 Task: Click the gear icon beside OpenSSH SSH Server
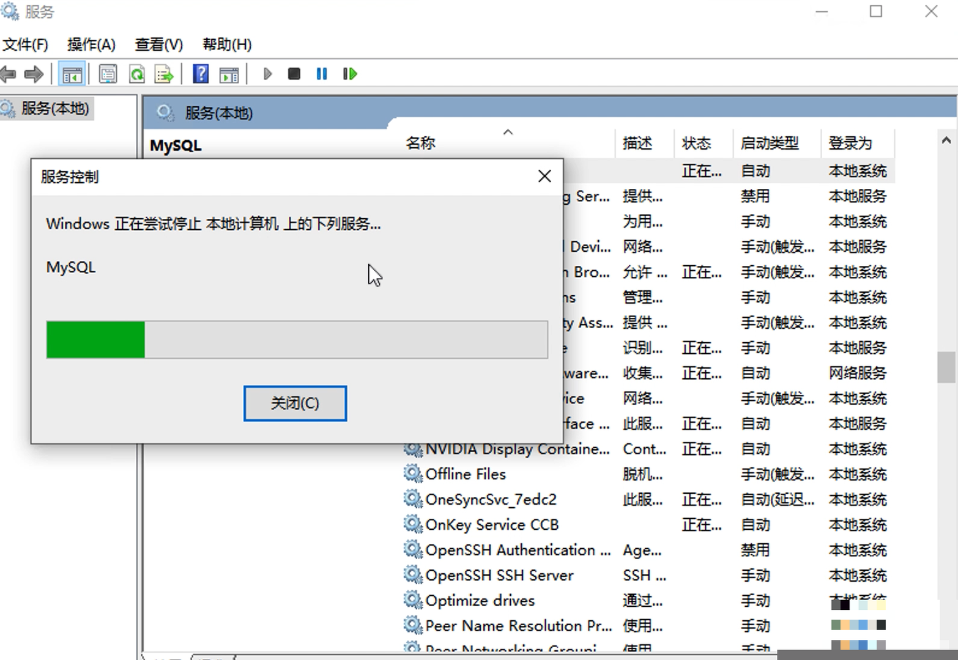[414, 575]
